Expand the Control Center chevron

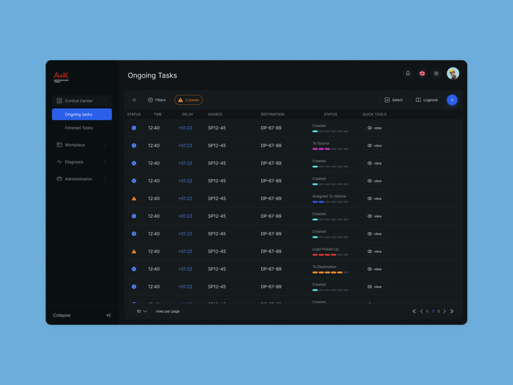click(105, 101)
